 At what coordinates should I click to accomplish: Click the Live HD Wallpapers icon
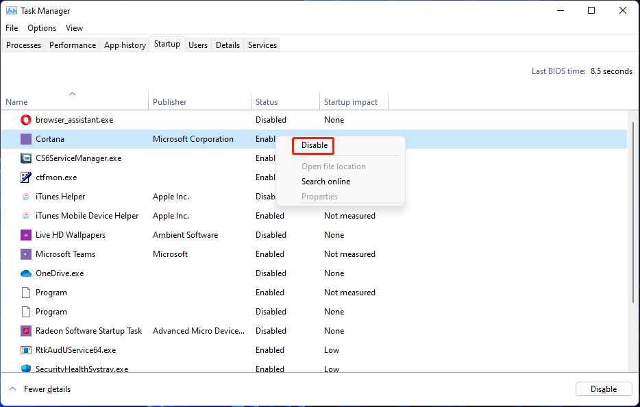coord(26,235)
